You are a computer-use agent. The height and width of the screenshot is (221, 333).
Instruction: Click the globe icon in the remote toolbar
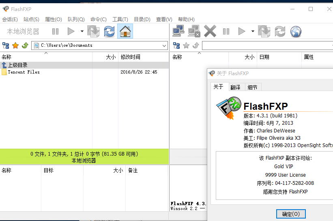coord(296,31)
